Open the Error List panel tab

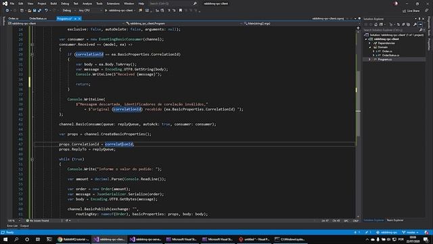[12, 226]
